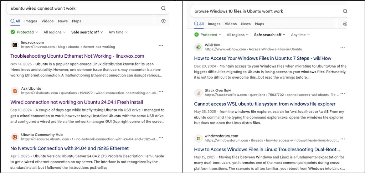Viewport: 365px width, 173px height.
Task: Click the windowsforum.com site favicon
Action: [198, 138]
